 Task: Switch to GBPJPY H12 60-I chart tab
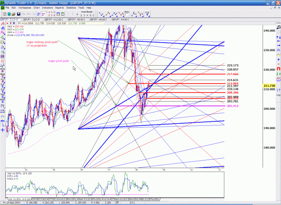54,19
